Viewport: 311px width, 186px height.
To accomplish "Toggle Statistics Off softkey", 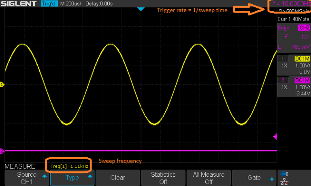I will pos(163,178).
